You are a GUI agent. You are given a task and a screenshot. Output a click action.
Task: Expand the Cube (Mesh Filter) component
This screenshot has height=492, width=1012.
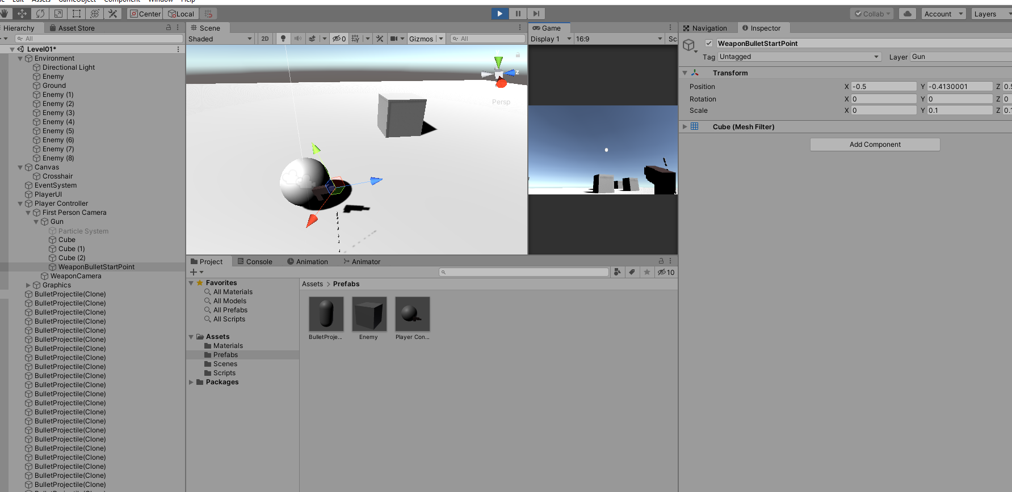[x=685, y=126]
